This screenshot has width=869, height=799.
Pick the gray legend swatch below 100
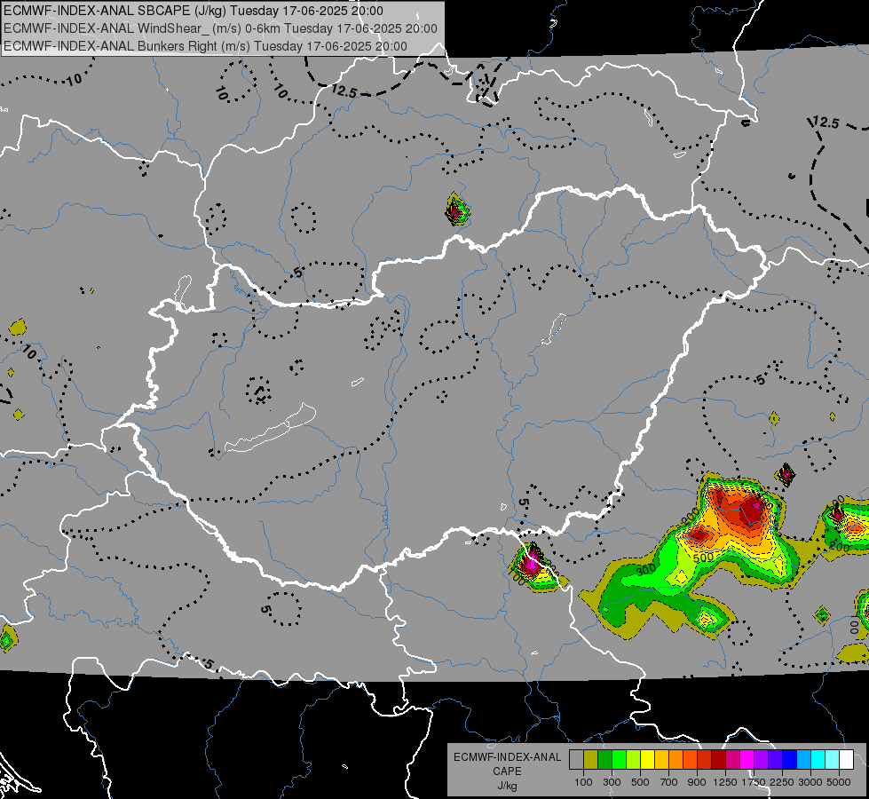pos(576,760)
